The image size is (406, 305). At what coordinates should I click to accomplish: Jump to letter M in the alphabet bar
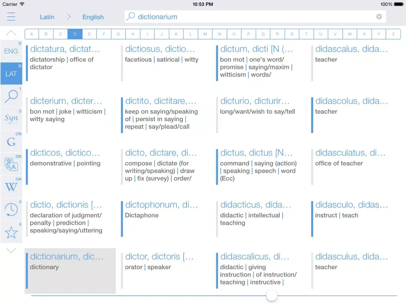(205, 34)
